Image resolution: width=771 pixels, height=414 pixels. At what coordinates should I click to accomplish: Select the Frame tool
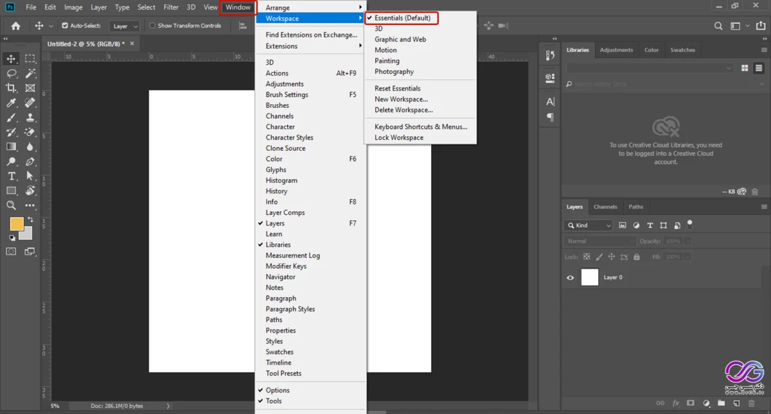click(x=30, y=88)
